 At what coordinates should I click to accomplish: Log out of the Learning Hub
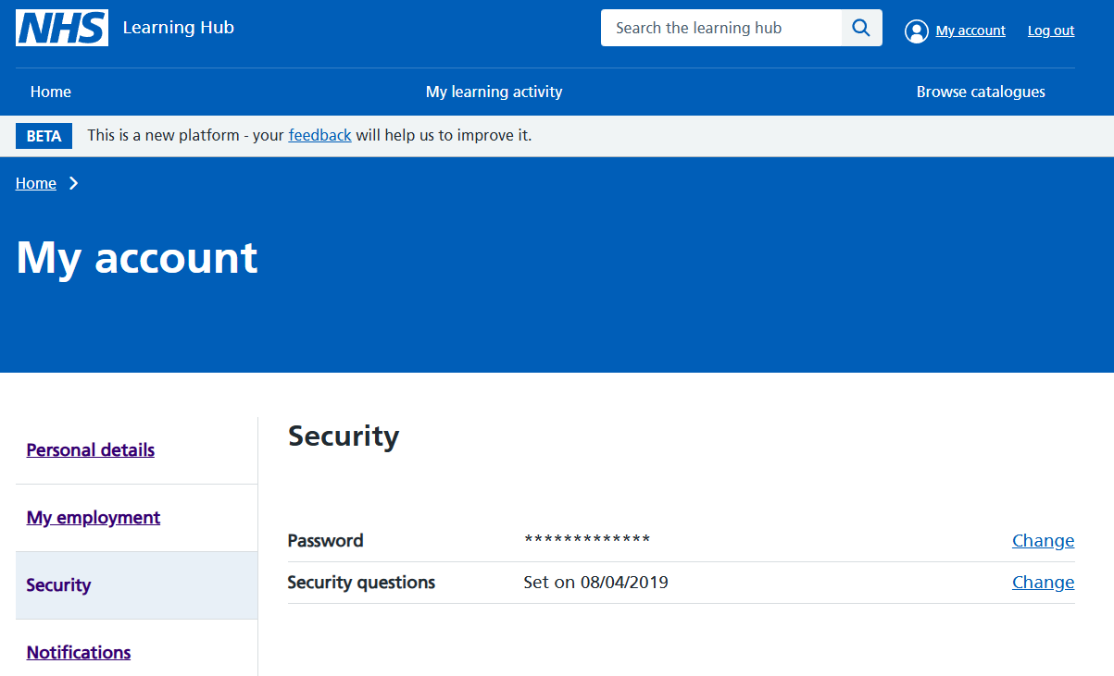point(1050,31)
